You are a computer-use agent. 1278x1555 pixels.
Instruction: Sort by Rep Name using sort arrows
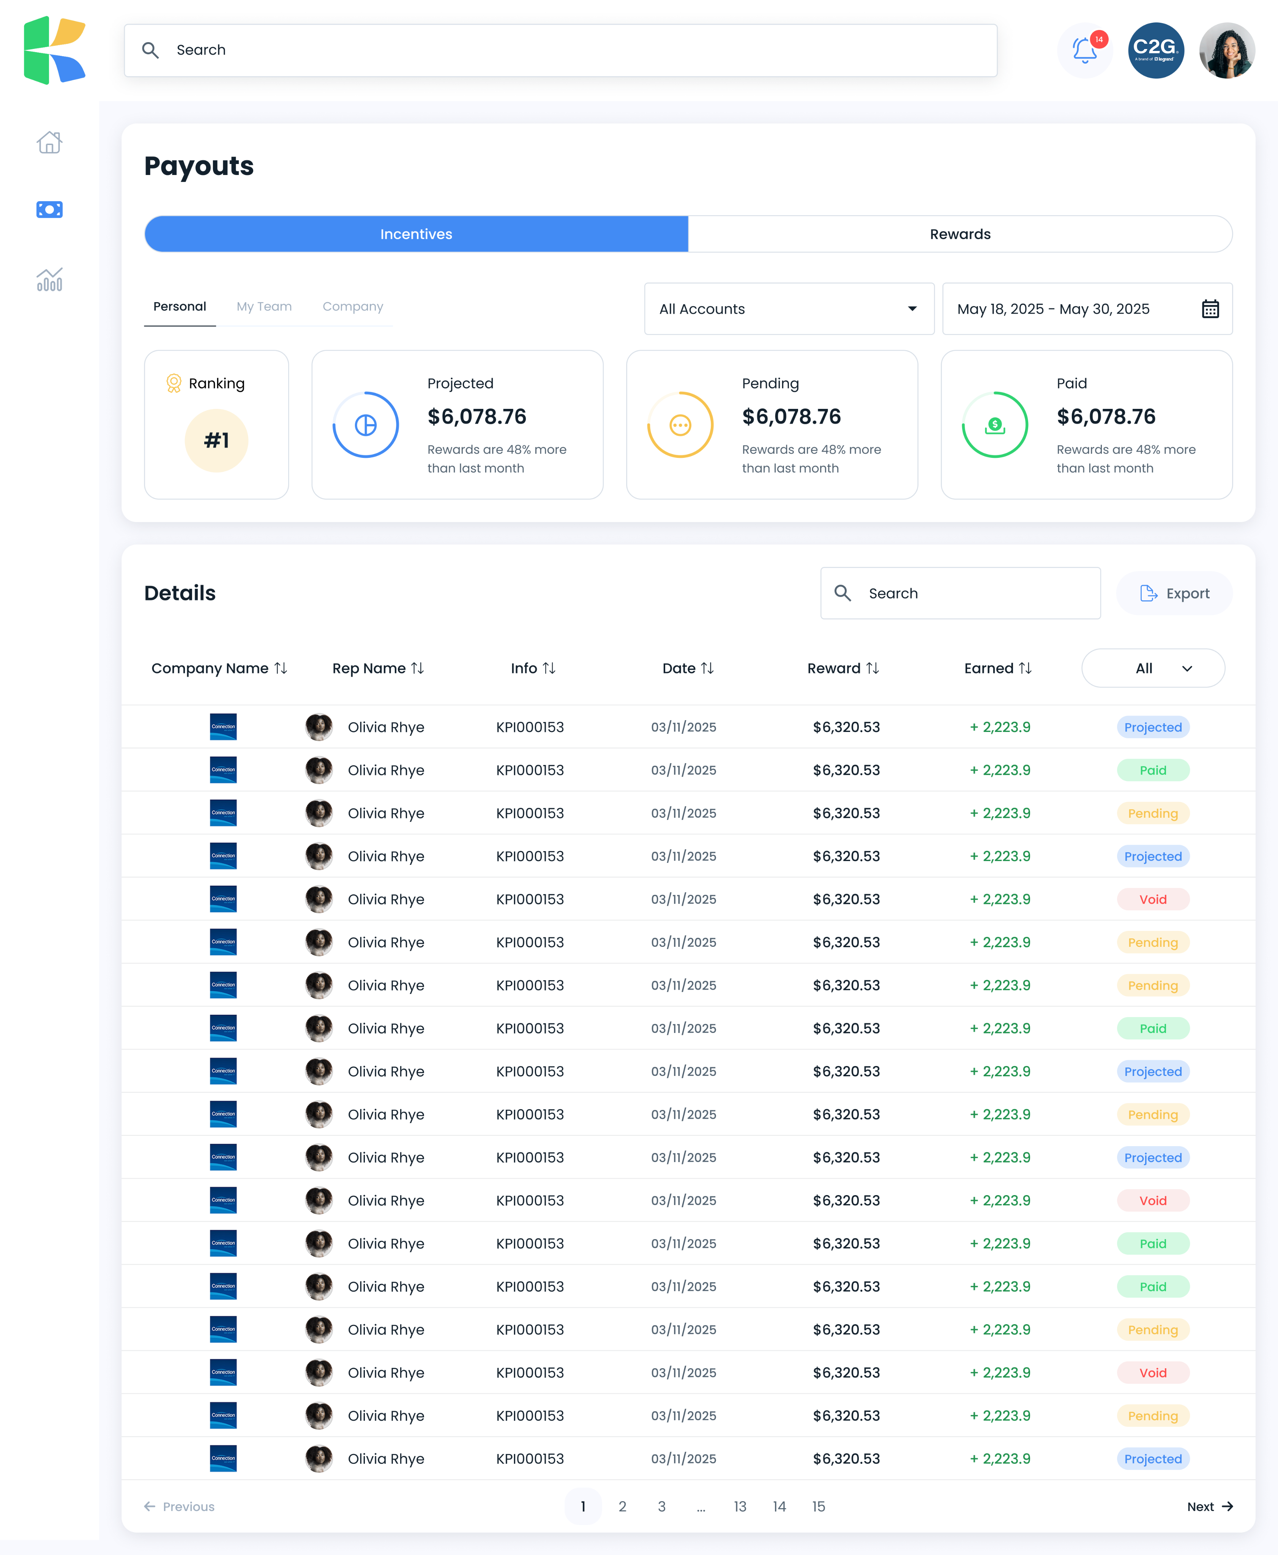point(417,668)
